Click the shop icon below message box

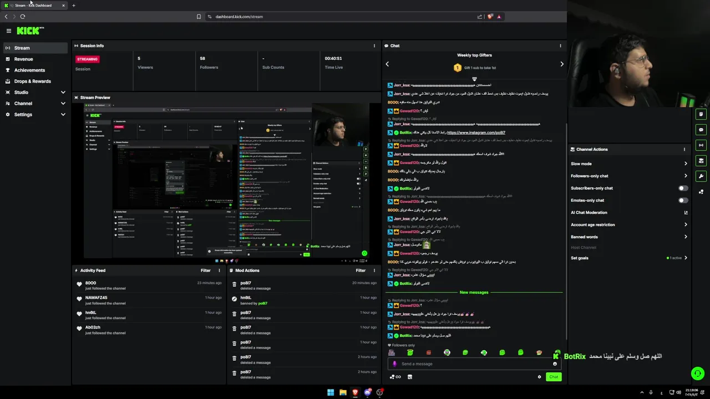(x=410, y=377)
